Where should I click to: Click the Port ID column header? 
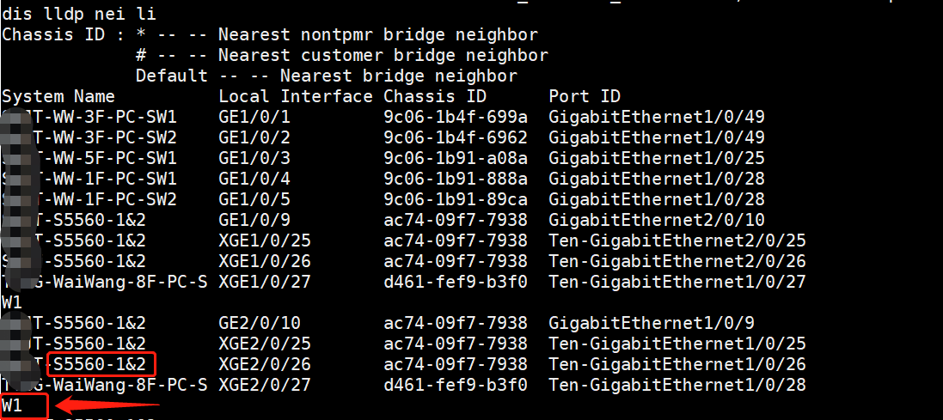click(585, 96)
